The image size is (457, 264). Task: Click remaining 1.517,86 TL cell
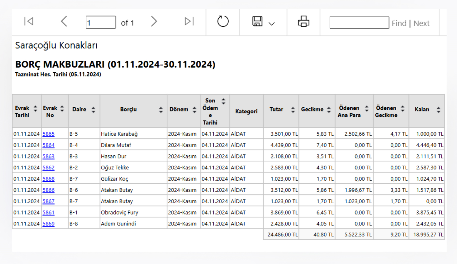[x=427, y=190]
